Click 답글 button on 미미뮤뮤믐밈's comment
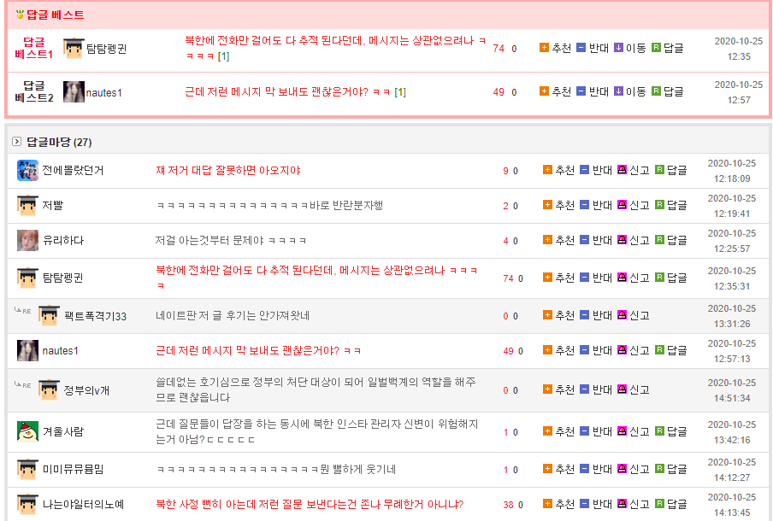The width and height of the screenshot is (773, 521). click(x=670, y=469)
